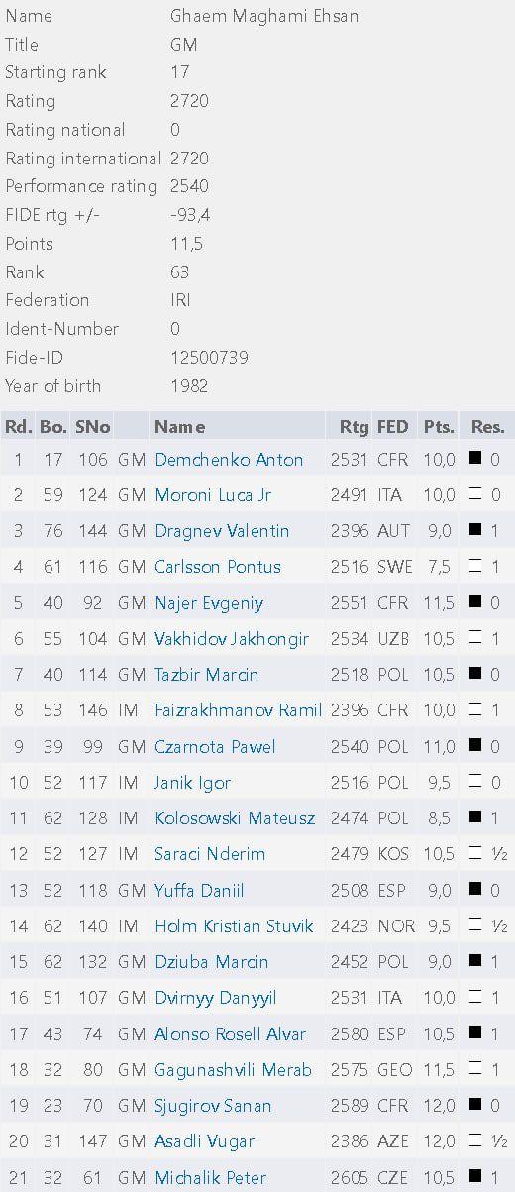View Vakhidov Jakhongir player details
This screenshot has height=1192, width=515.
tap(232, 639)
